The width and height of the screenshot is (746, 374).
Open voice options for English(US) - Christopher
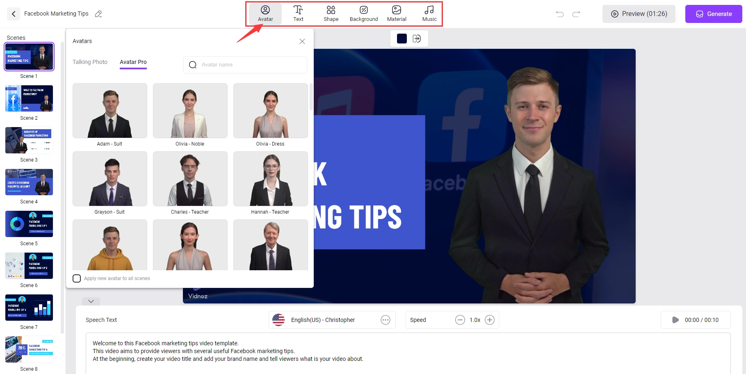point(385,320)
